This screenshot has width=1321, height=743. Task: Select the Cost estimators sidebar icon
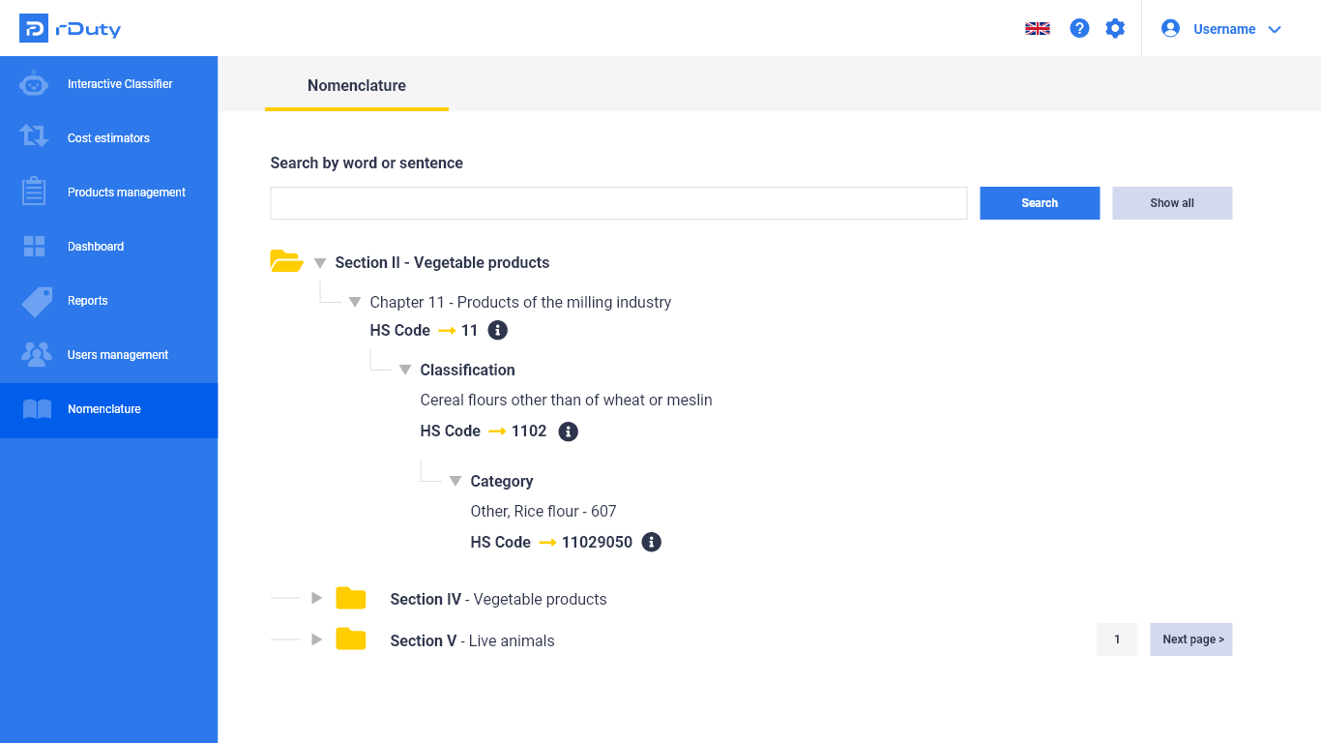pos(33,137)
